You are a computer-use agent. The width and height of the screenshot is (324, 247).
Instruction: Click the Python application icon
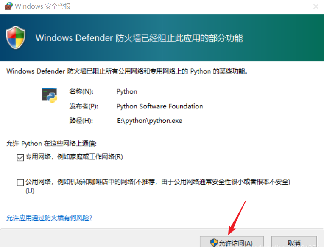49,95
